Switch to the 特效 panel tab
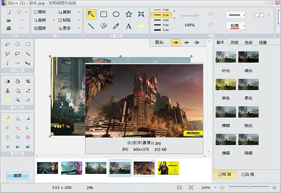 (224, 174)
